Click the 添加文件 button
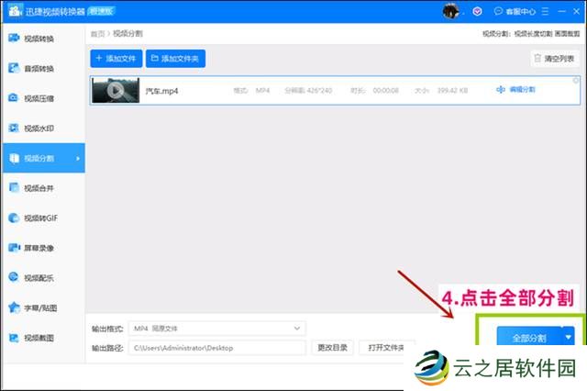Image resolution: width=587 pixels, height=391 pixels. (116, 59)
